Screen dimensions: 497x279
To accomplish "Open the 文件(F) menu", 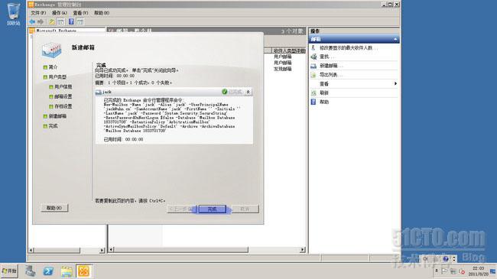I will click(38, 13).
